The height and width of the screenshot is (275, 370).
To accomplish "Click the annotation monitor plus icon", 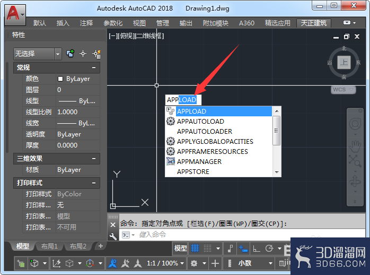I will click(x=215, y=263).
